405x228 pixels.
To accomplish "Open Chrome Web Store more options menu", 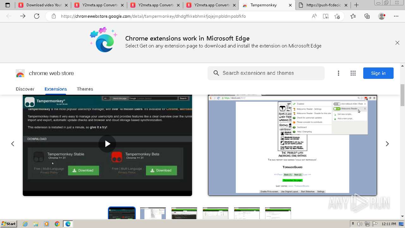I will pos(339,73).
